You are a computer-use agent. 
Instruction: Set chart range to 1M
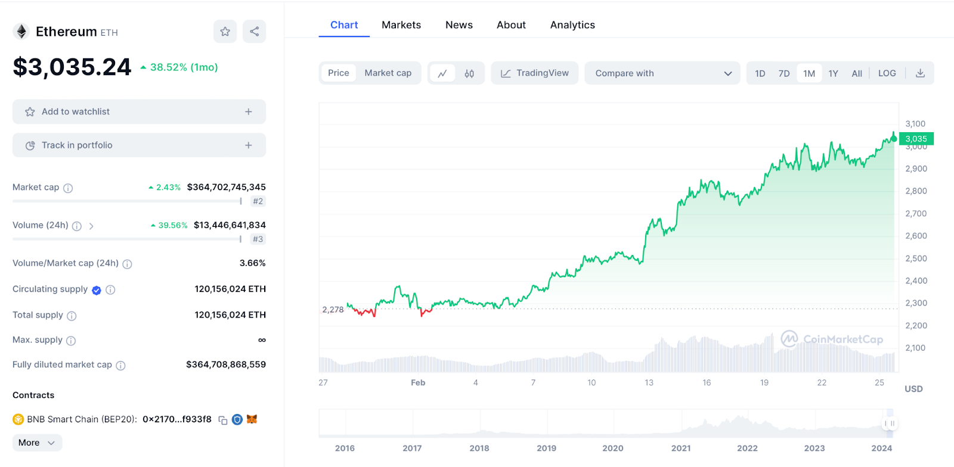tap(809, 73)
